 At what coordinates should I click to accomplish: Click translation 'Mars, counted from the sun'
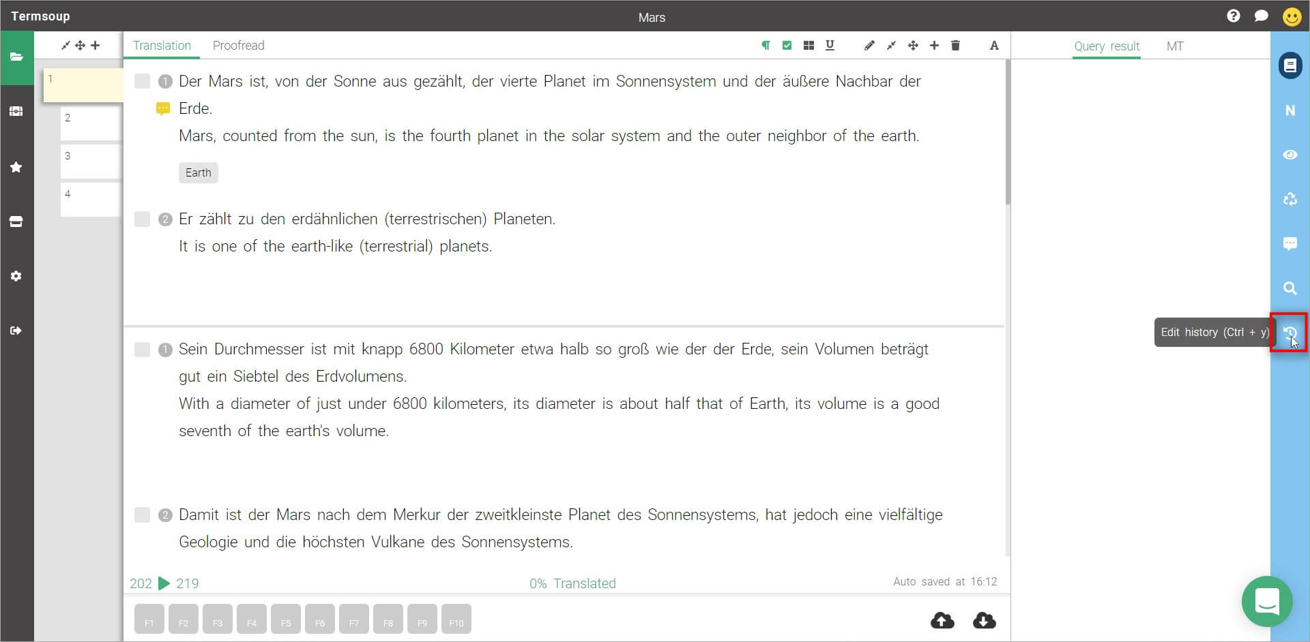click(x=549, y=136)
